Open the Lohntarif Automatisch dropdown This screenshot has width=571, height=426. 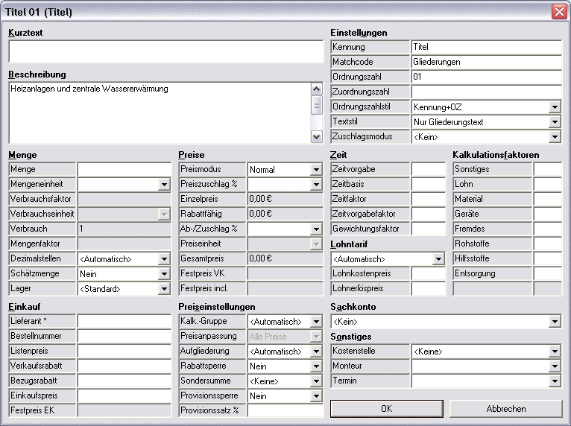coord(438,259)
